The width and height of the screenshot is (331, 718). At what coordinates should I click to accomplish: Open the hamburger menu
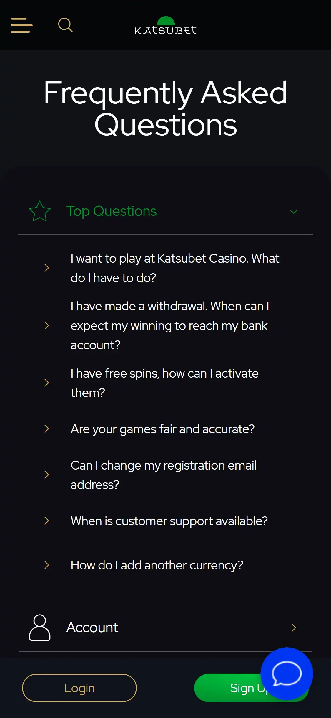(x=22, y=25)
